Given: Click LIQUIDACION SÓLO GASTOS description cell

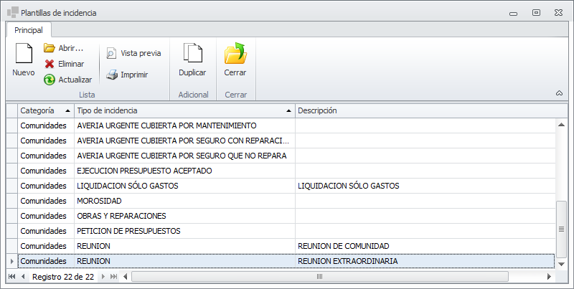Looking at the screenshot, I should (x=425, y=186).
